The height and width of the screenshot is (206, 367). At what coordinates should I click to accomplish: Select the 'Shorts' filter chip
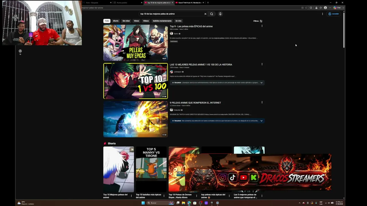pos(116,21)
